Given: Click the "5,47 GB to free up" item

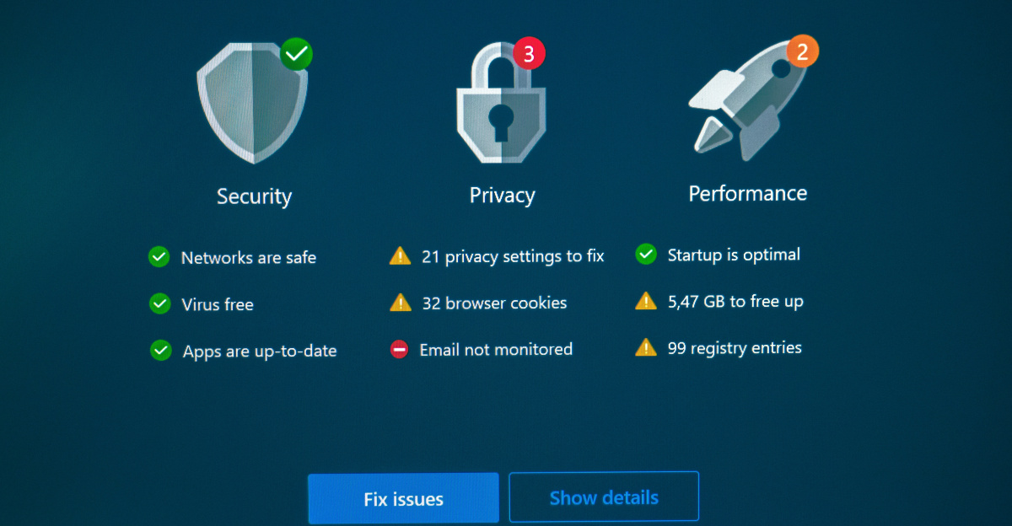Looking at the screenshot, I should pos(735,301).
